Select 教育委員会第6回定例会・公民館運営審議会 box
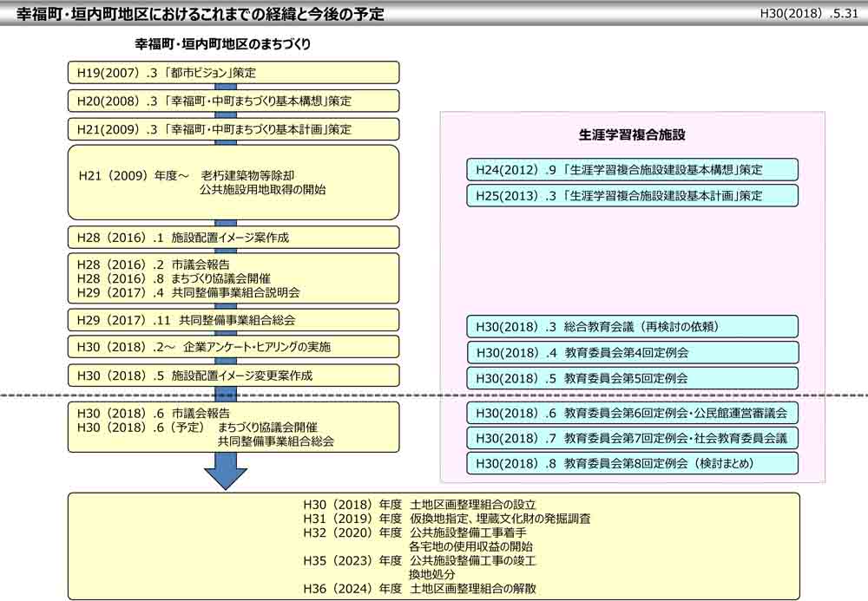868x601 pixels. point(632,413)
